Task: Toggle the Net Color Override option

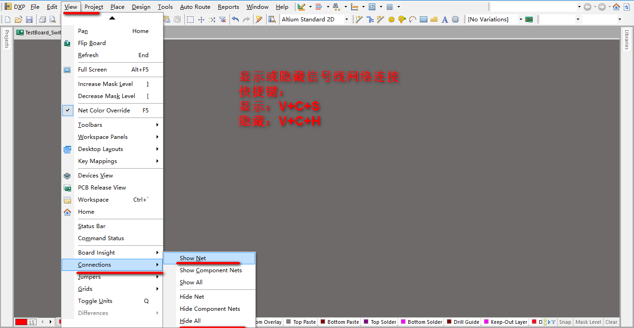Action: pyautogui.click(x=104, y=111)
